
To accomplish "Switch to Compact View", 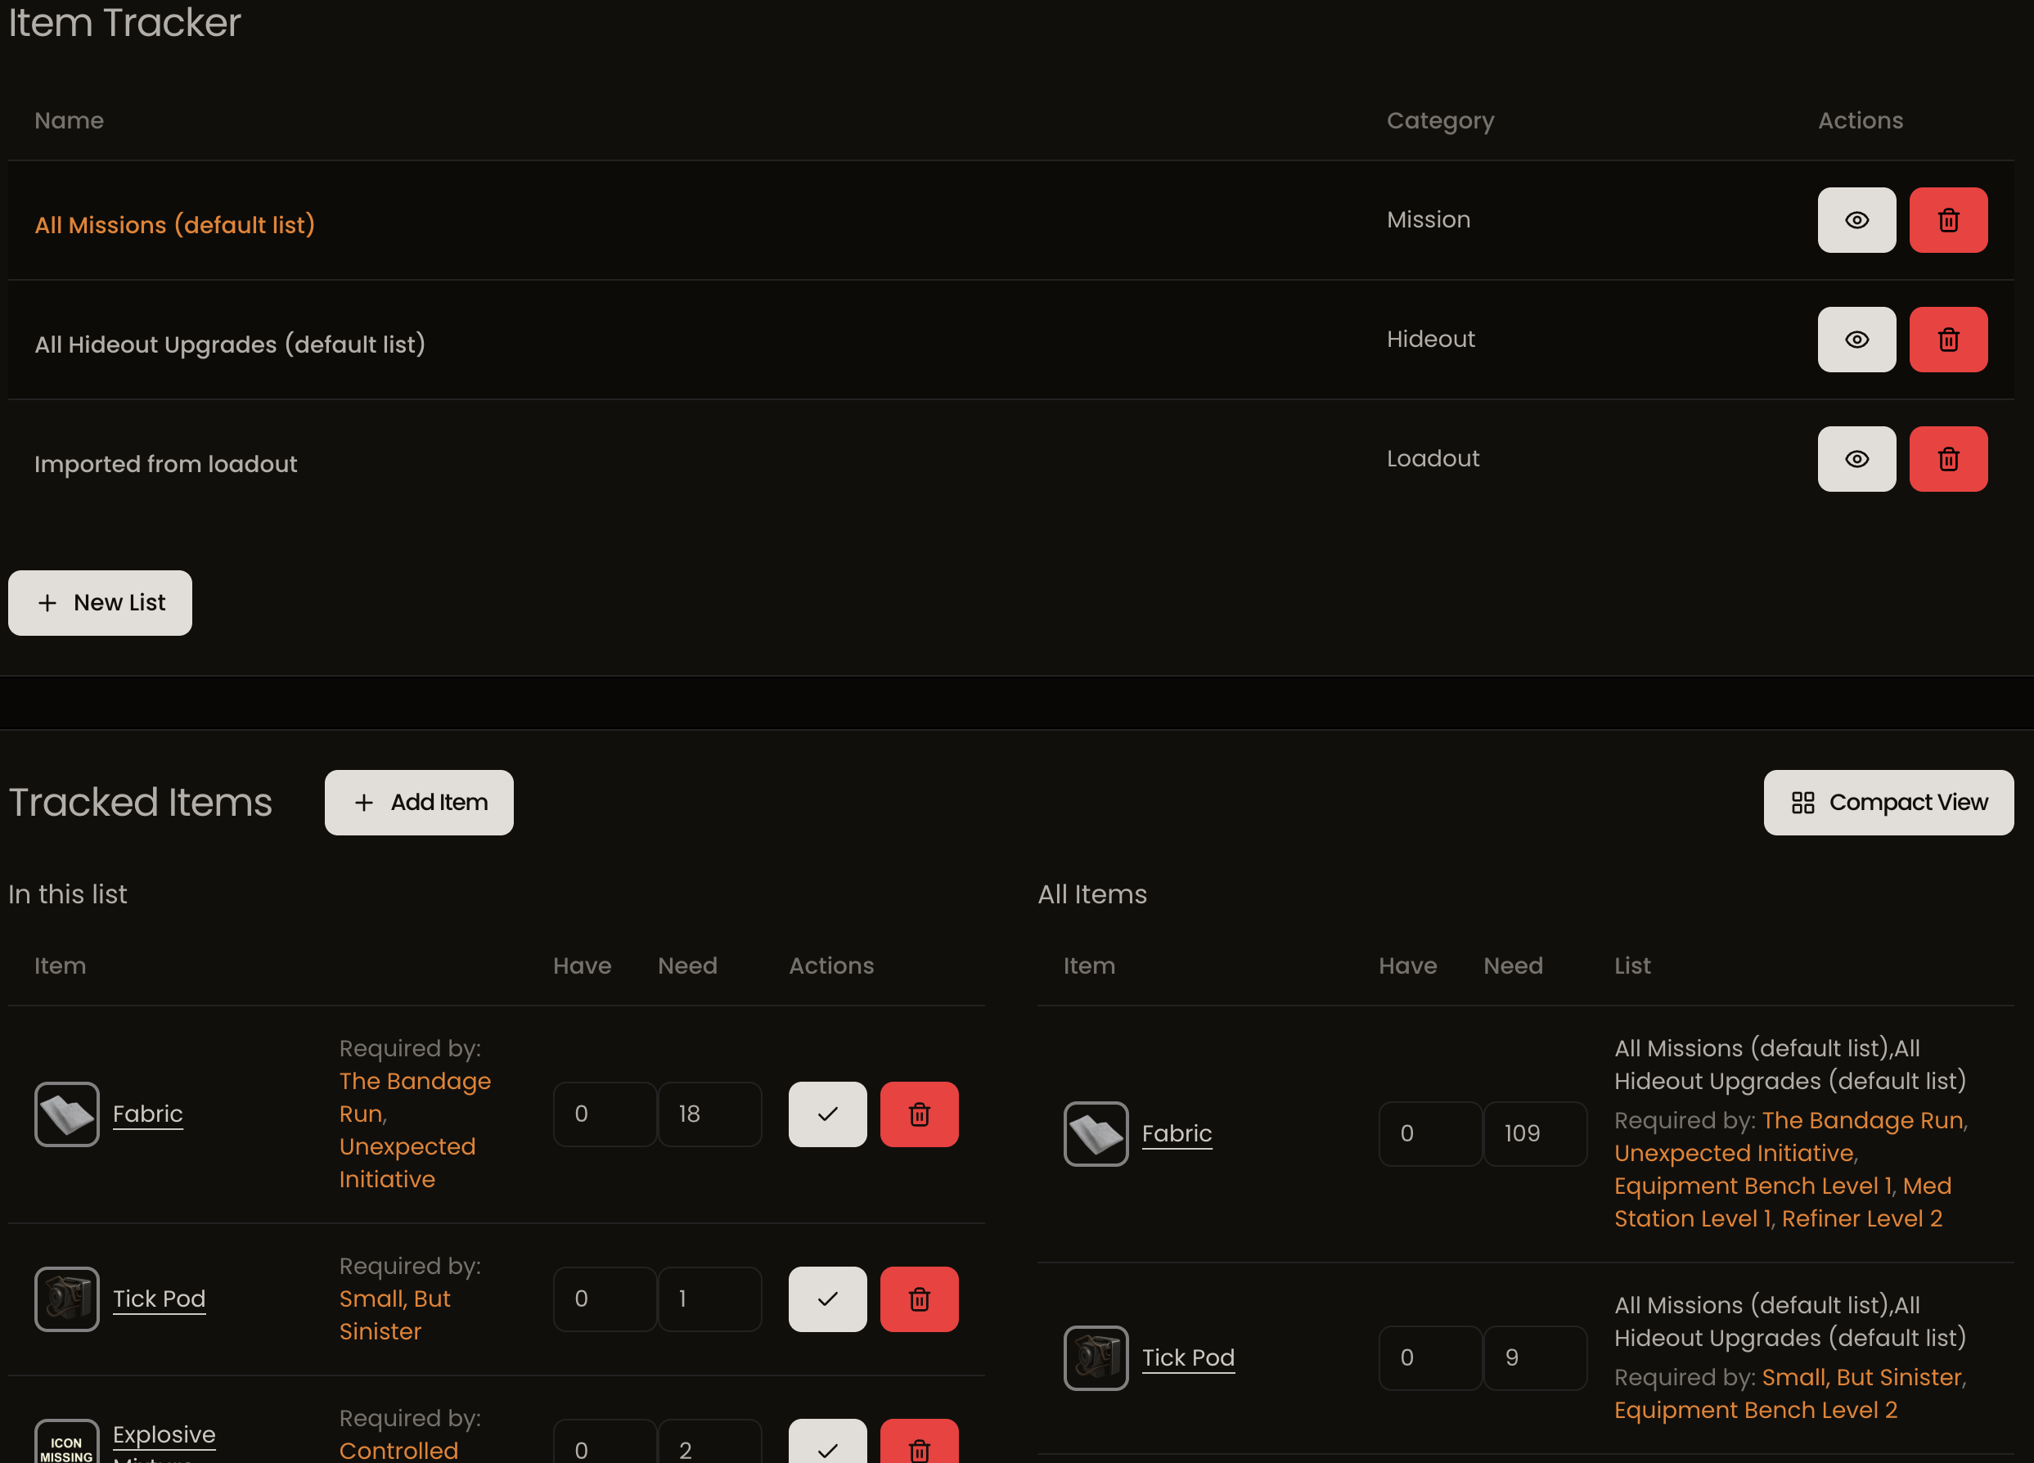I will click(x=1888, y=802).
